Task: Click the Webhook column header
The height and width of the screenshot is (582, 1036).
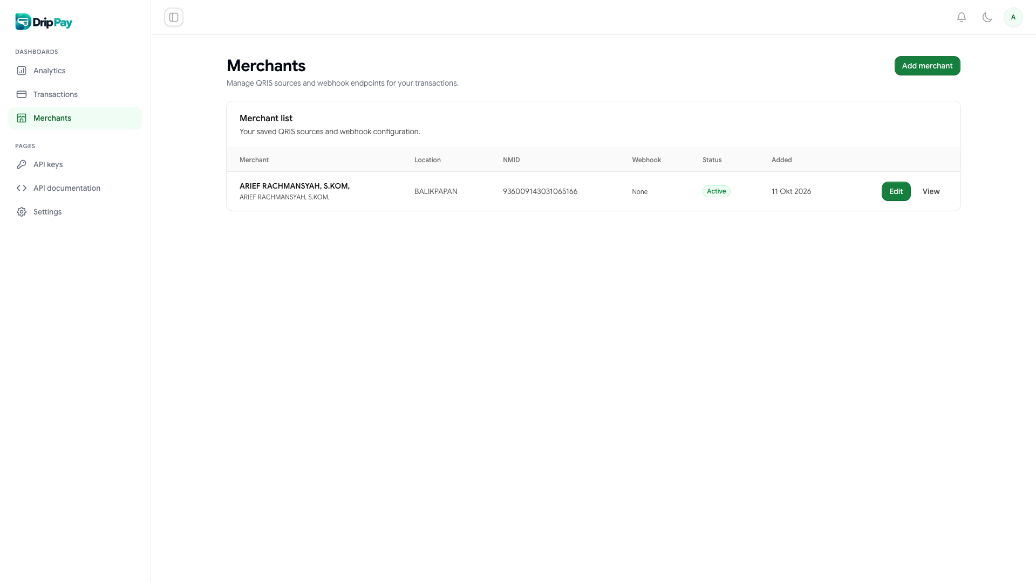Action: (646, 160)
